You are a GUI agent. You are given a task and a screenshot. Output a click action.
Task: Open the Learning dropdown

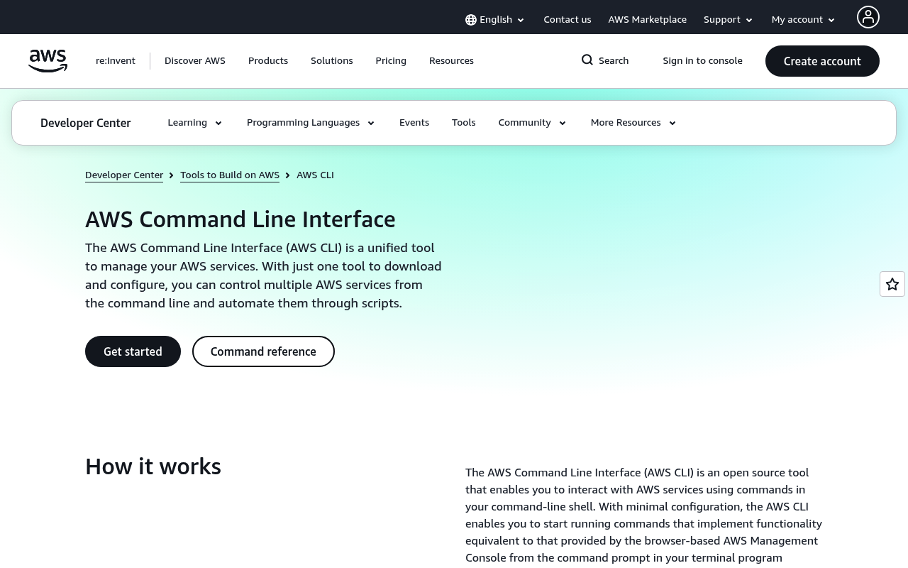[x=195, y=123]
